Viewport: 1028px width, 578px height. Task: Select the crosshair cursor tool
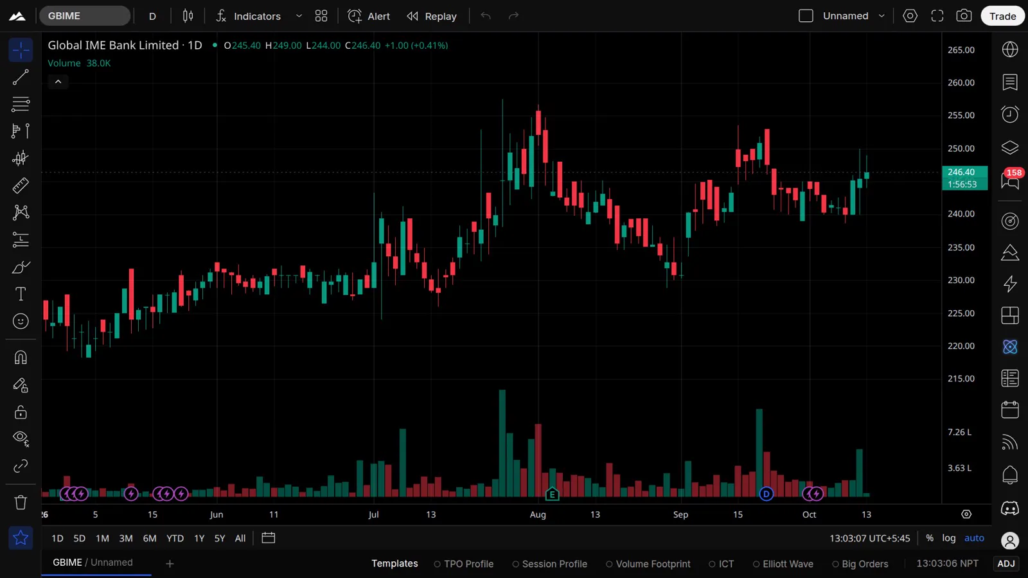(x=21, y=50)
